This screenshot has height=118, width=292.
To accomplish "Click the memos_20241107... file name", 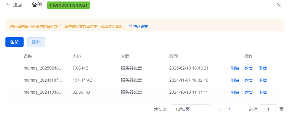I will click(x=43, y=80).
